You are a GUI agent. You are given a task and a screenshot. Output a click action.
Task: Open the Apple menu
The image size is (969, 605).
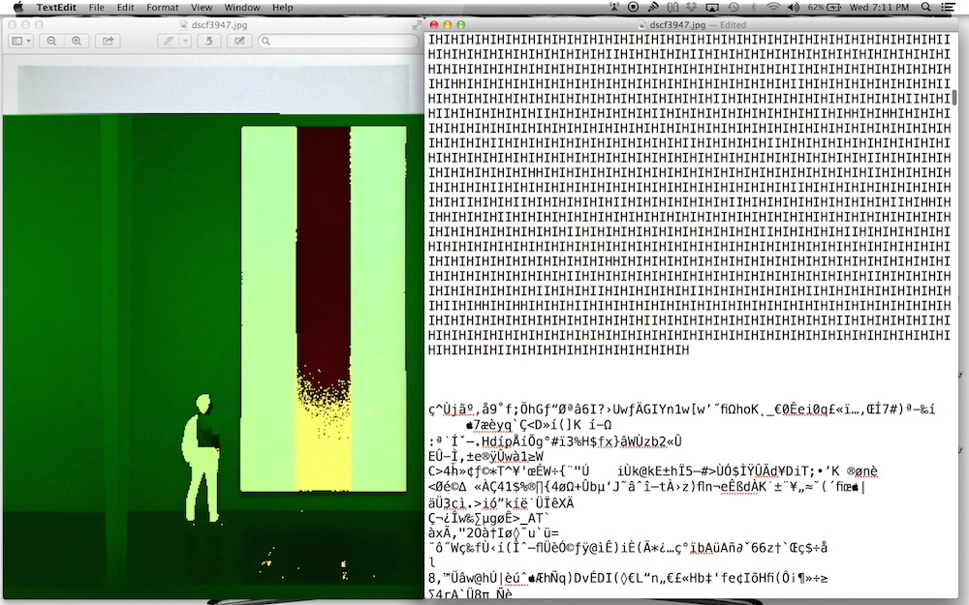pos(18,8)
